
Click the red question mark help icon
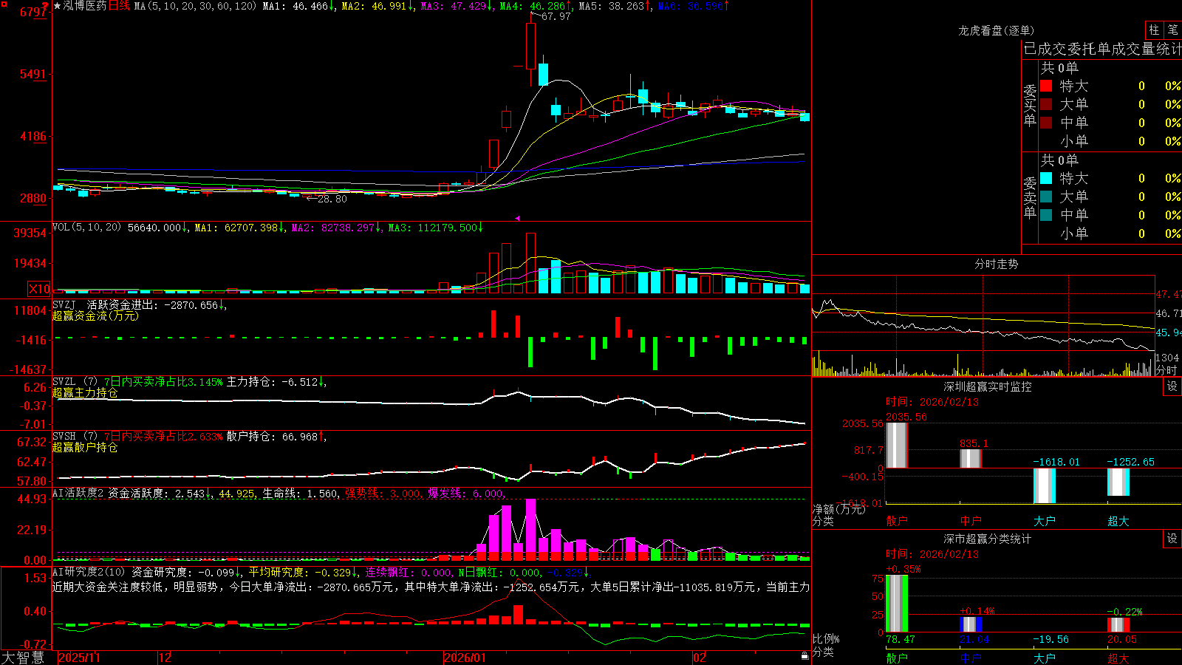[x=46, y=7]
